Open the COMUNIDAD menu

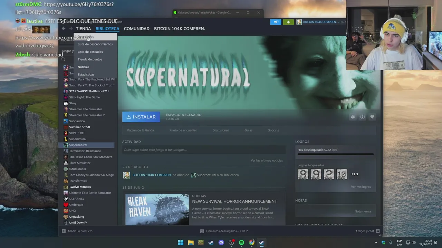[x=137, y=29]
